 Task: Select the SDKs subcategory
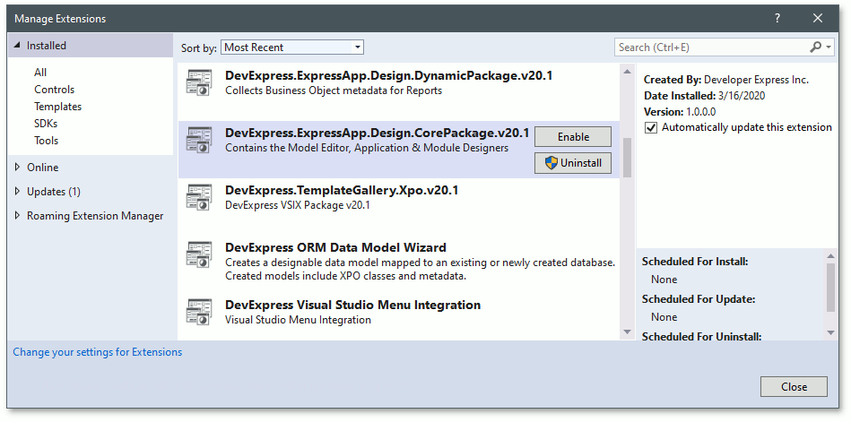tap(46, 123)
